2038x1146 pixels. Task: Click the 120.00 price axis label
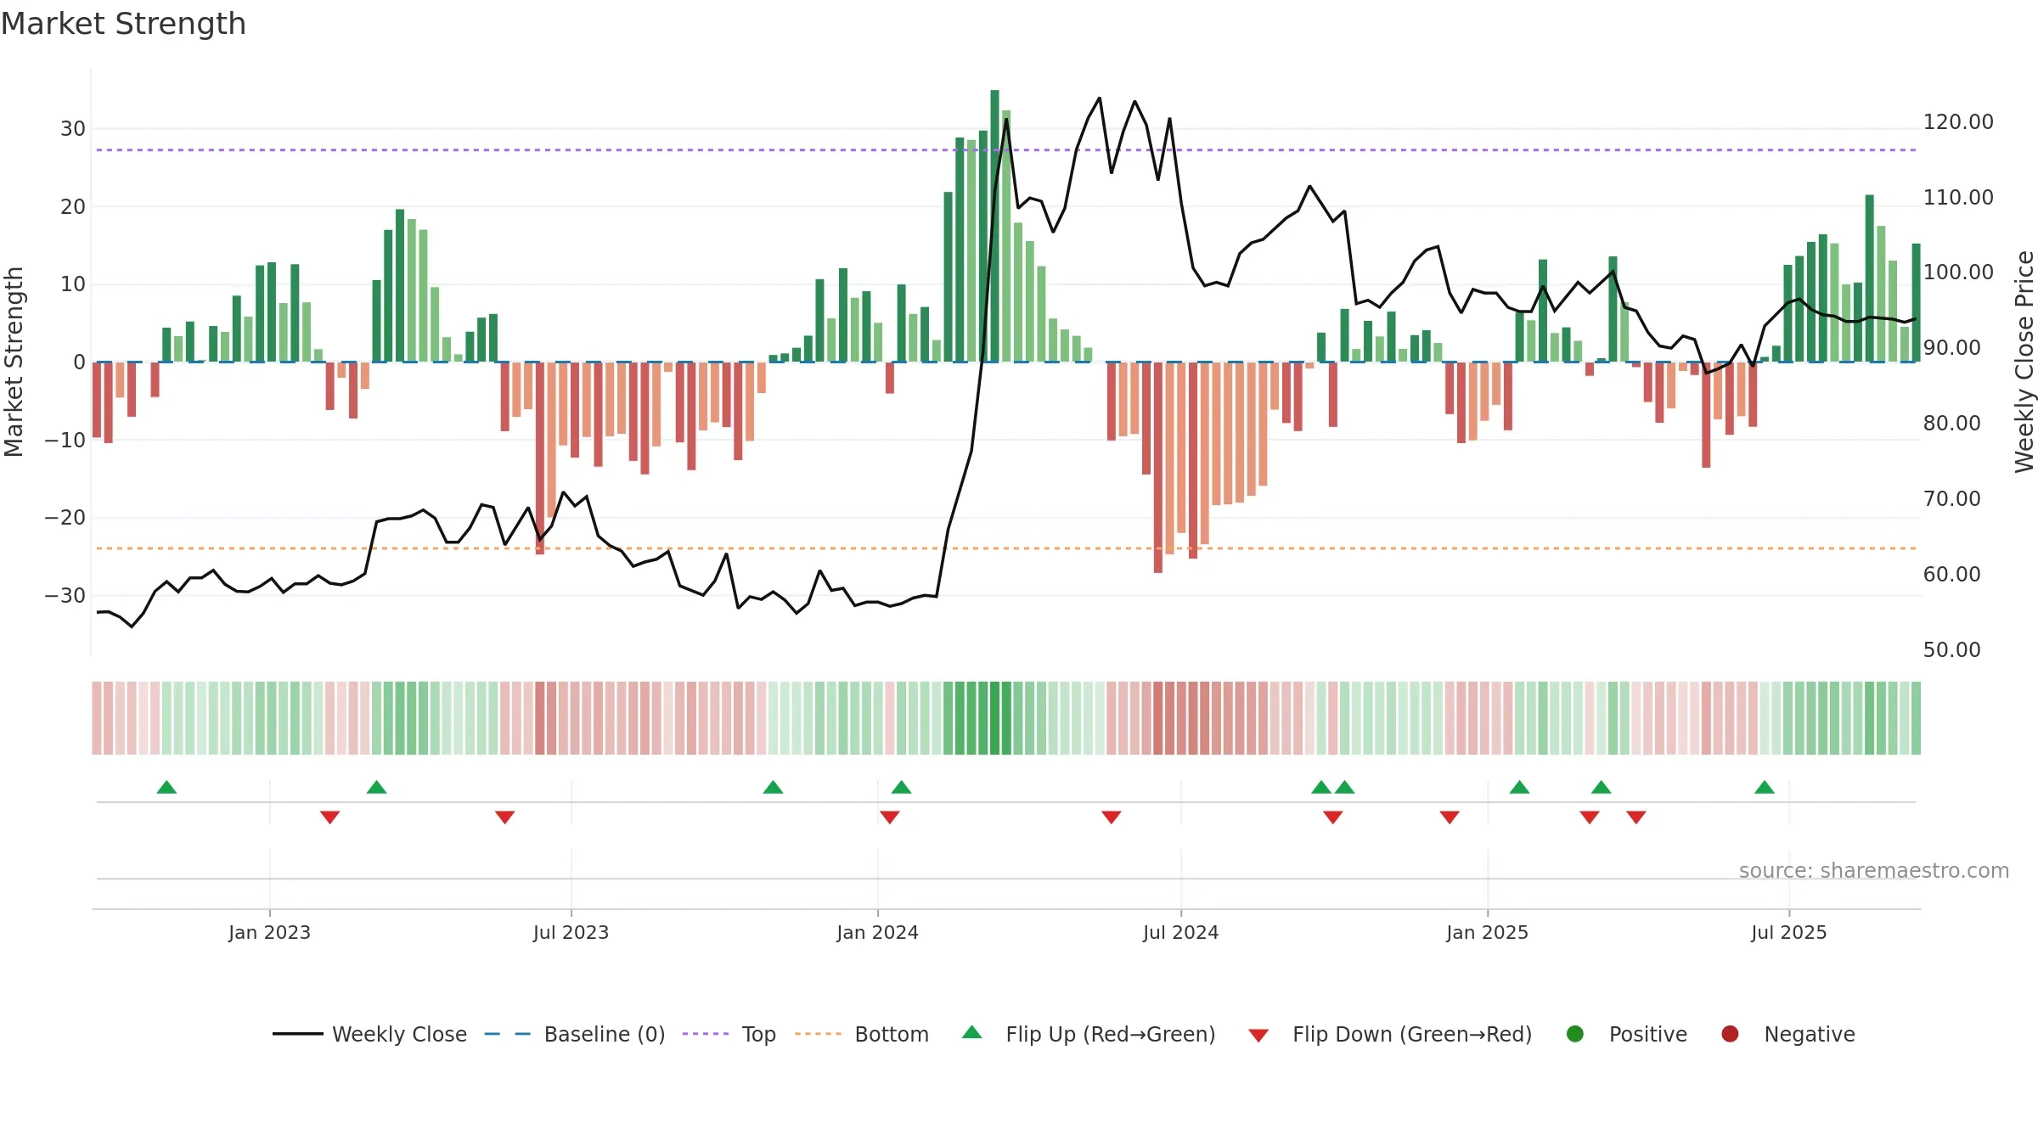pyautogui.click(x=1958, y=122)
